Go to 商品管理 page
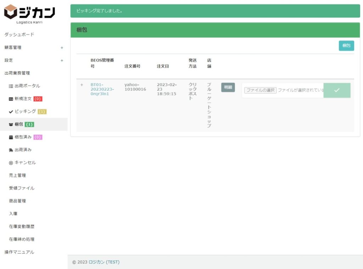The height and width of the screenshot is (269, 363). point(17,201)
